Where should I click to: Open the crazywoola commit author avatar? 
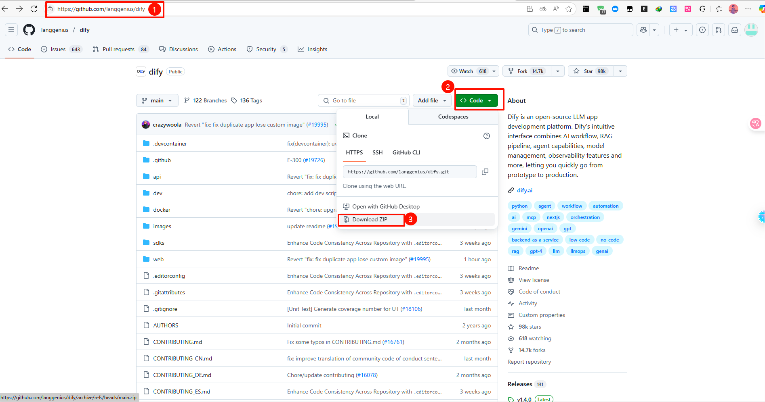[146, 125]
